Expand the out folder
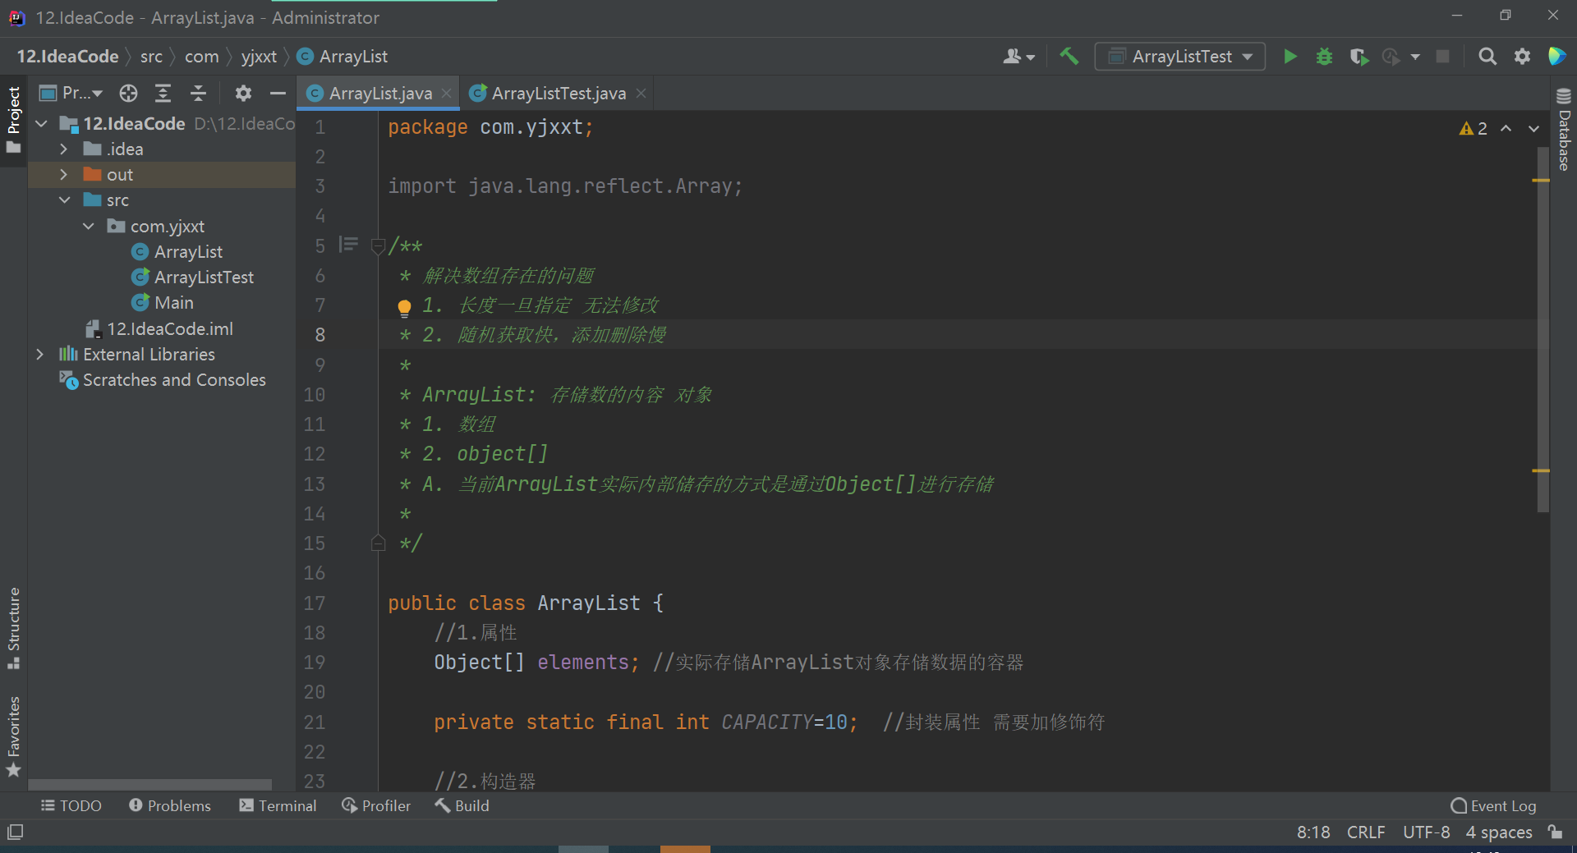The height and width of the screenshot is (853, 1577). [x=63, y=175]
